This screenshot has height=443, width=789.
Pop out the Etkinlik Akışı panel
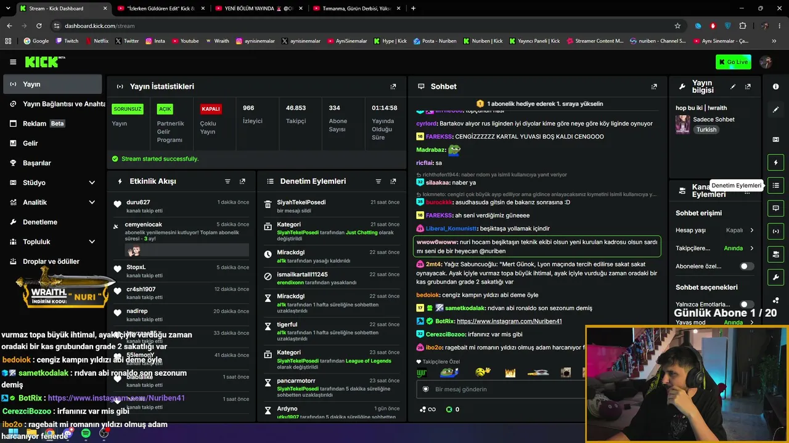click(x=242, y=182)
